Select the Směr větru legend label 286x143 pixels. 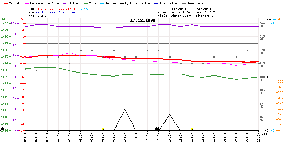pos(196,3)
